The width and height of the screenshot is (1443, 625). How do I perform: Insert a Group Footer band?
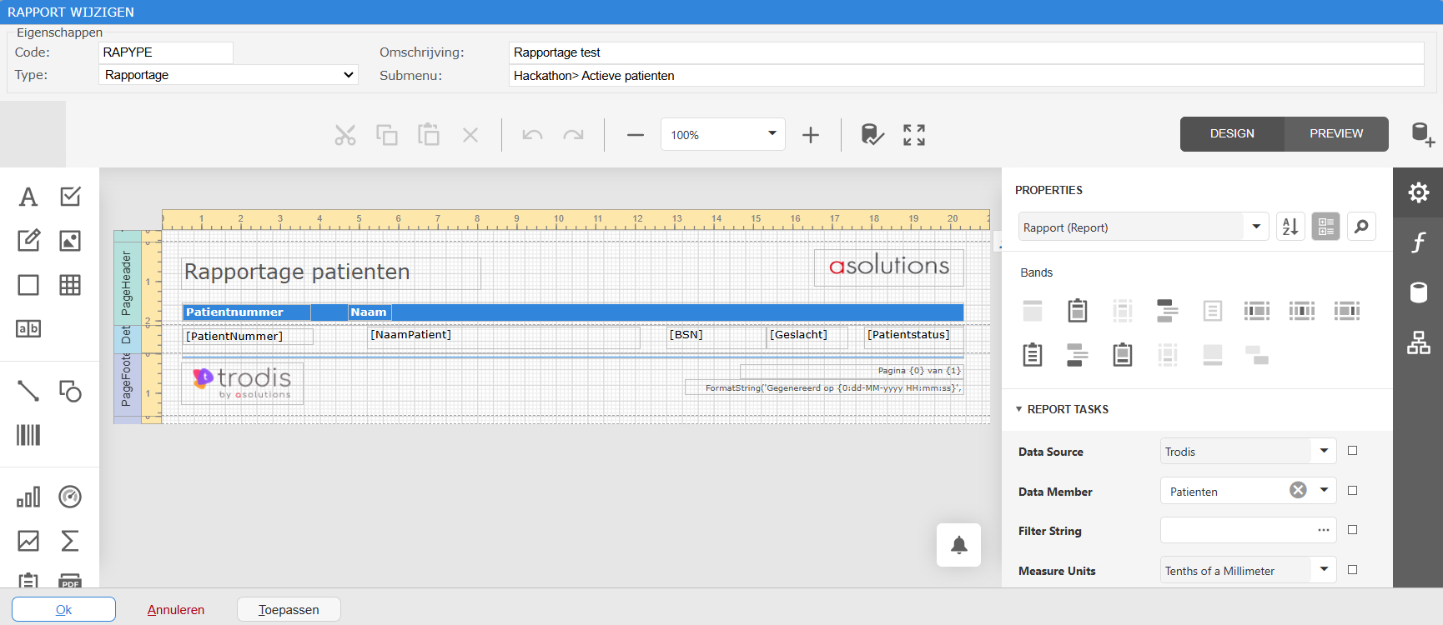pos(1078,355)
